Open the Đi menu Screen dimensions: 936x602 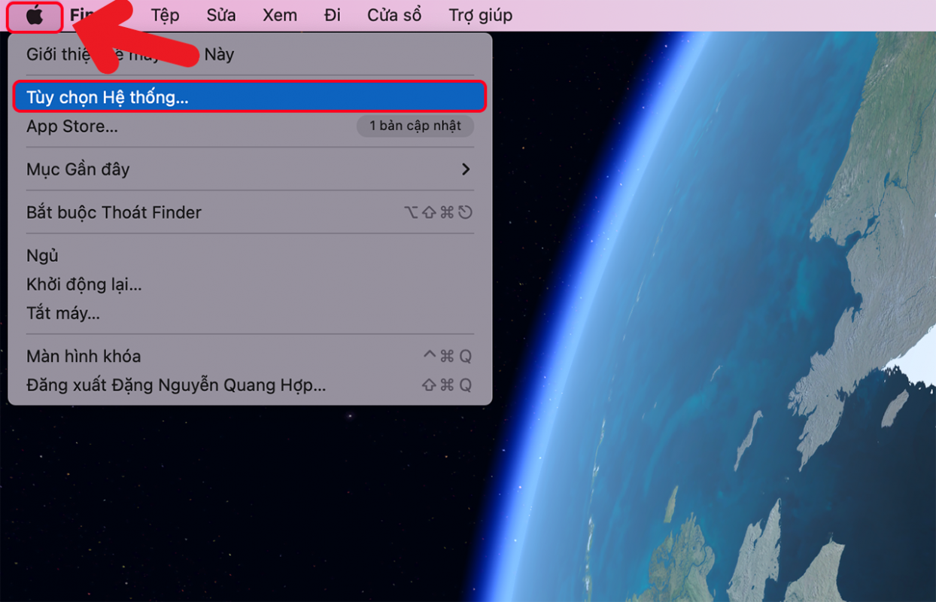coord(333,16)
